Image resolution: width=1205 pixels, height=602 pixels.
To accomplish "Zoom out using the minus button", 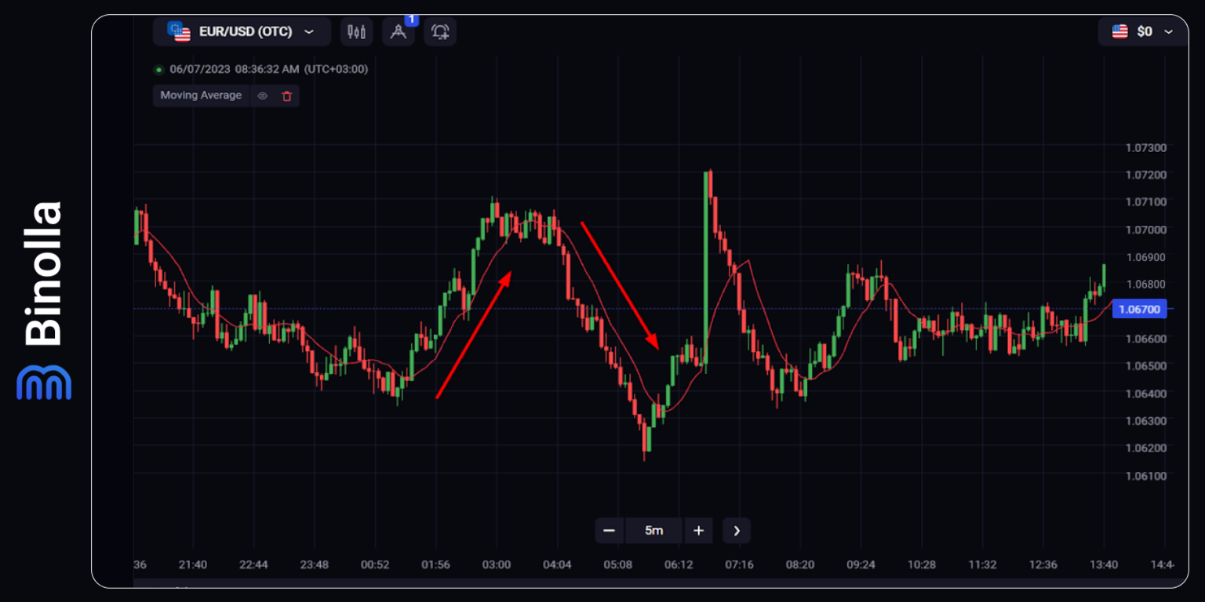I will point(610,531).
